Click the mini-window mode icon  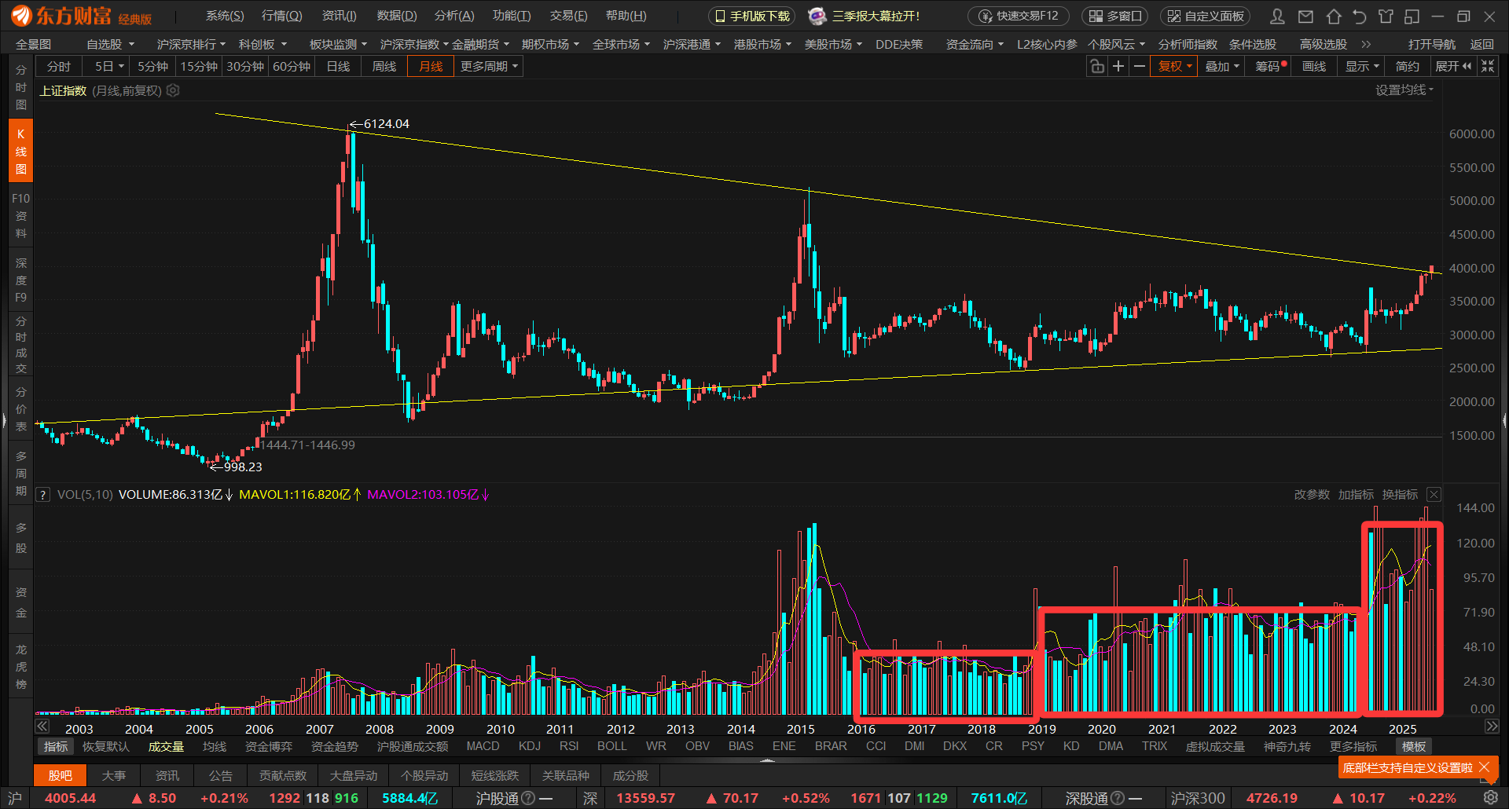[1412, 16]
